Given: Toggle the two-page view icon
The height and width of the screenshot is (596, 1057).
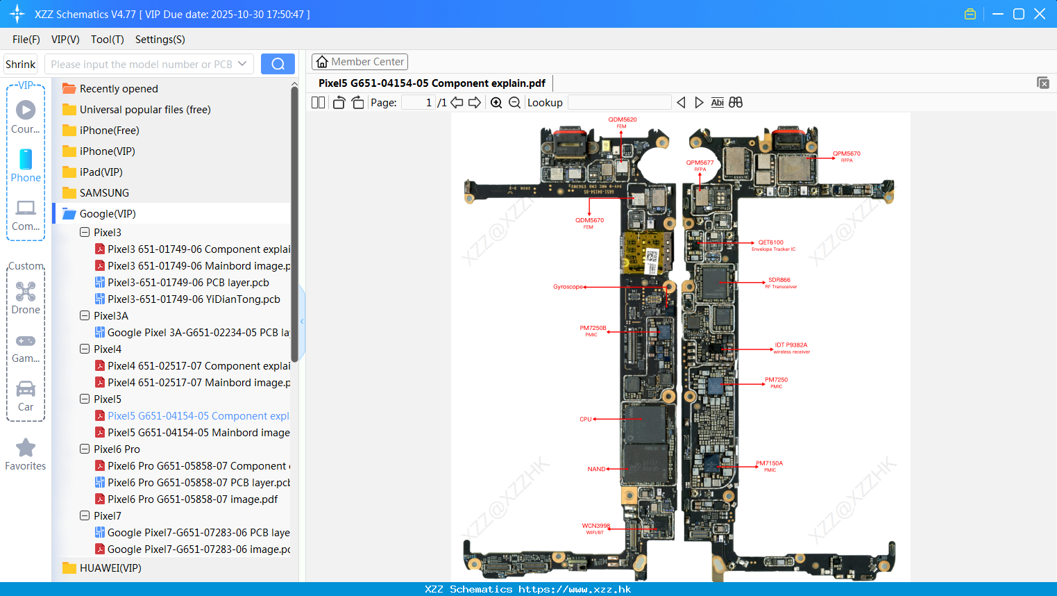Looking at the screenshot, I should coord(318,102).
